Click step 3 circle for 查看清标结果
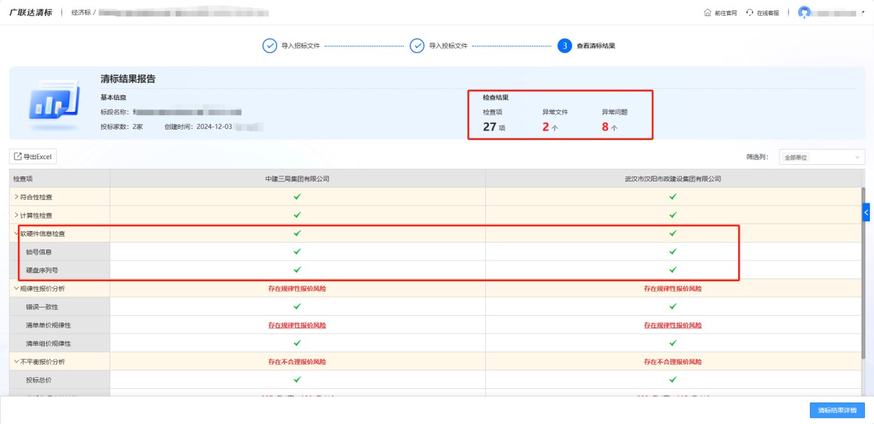The height and width of the screenshot is (424, 874). click(565, 46)
